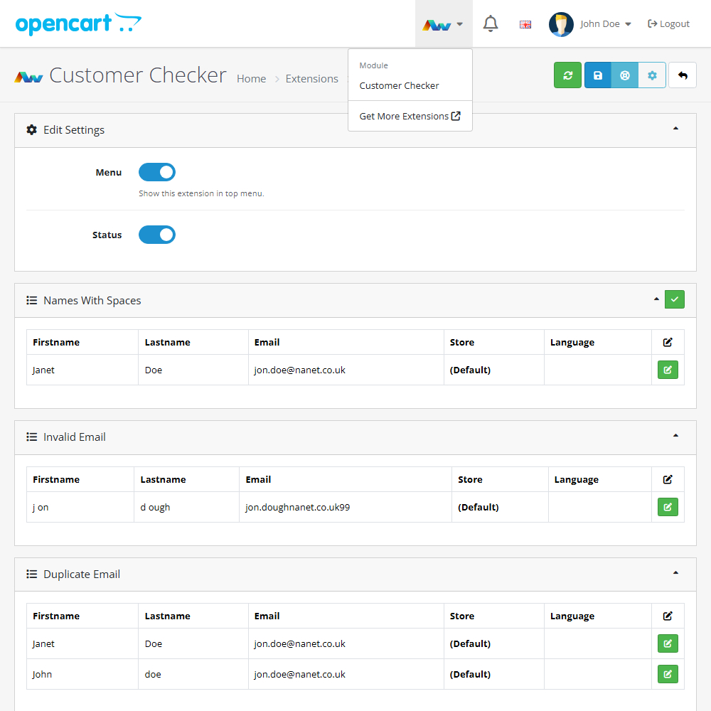Click the life-ring support icon button
711x711 pixels.
coord(625,75)
